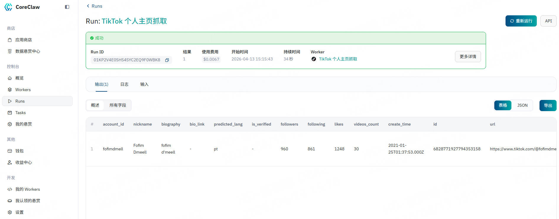The width and height of the screenshot is (559, 219).
Task: Go back to Runs via chevron
Action: click(88, 6)
